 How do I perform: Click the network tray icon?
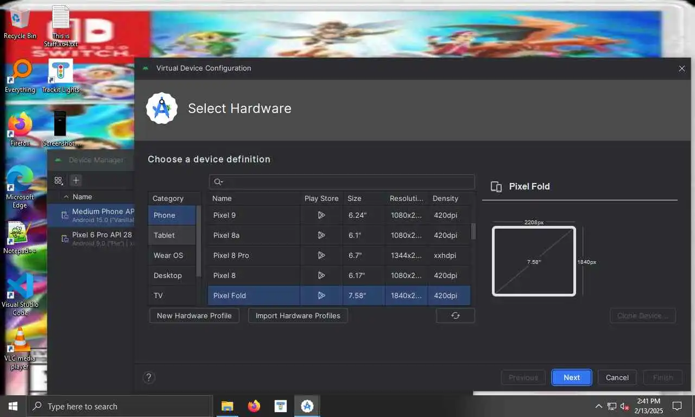point(612,406)
